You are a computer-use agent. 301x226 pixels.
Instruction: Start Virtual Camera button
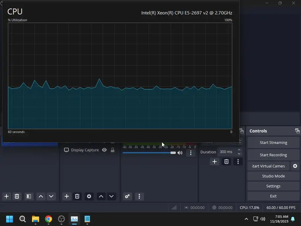point(268,166)
